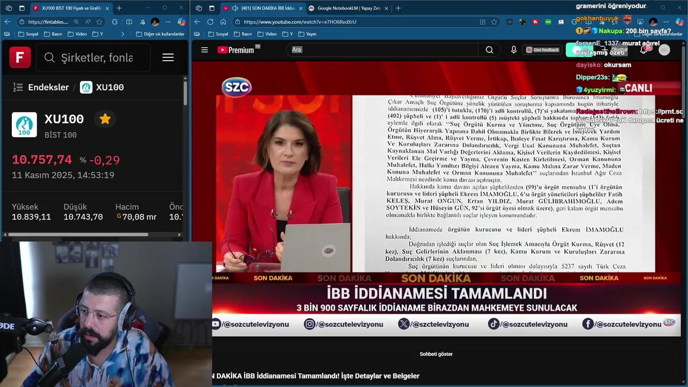The image size is (688, 387).
Task: Click the zoom magnifier in Fintables address bar
Action: [76, 22]
